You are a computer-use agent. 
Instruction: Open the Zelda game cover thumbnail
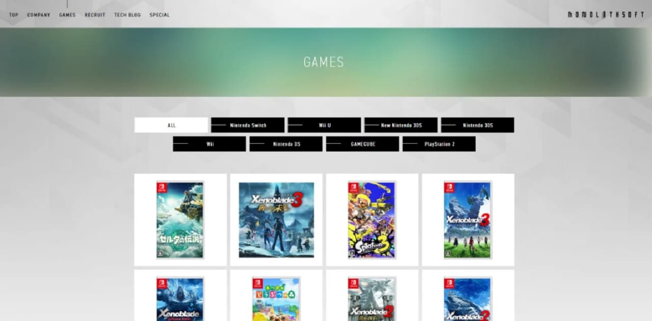coord(180,220)
